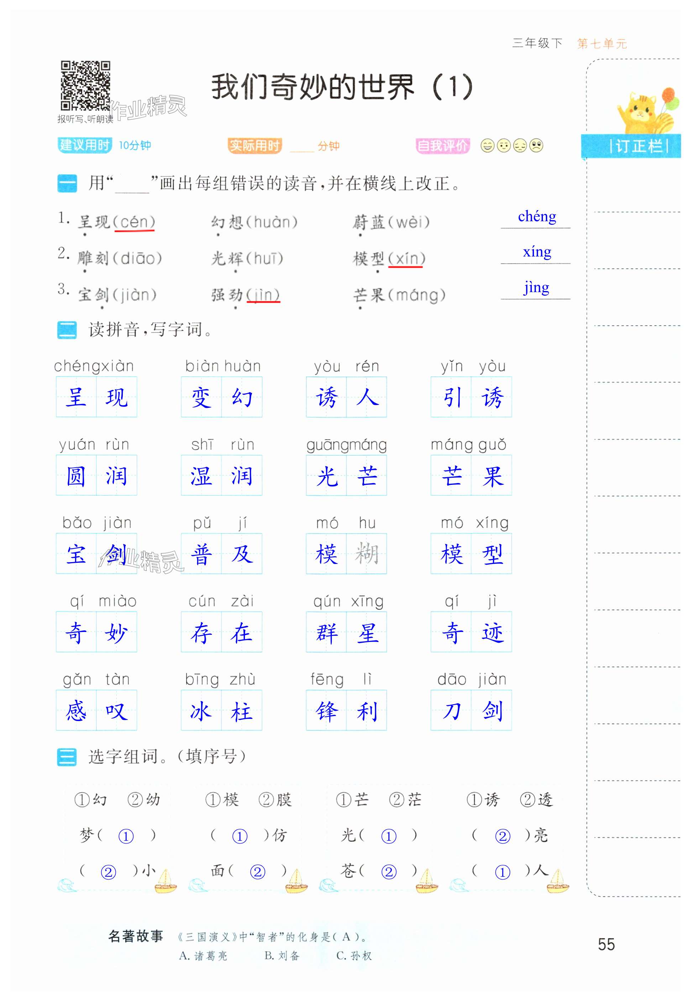Click the sailboat icon after 苍( ② )
Screen dimensions: 691x1001
tap(427, 881)
